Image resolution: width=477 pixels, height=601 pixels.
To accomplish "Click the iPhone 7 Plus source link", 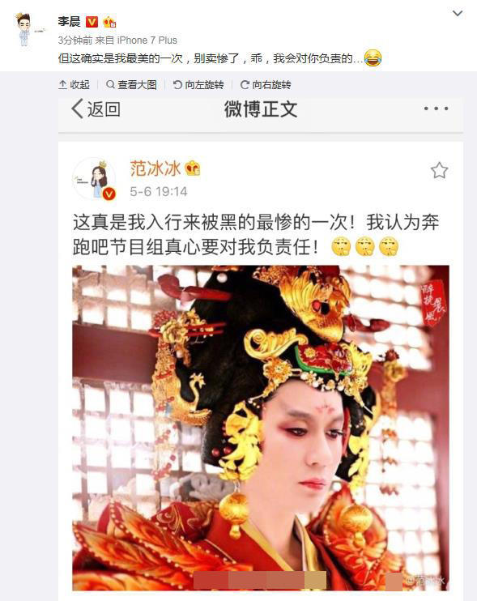I will 147,40.
